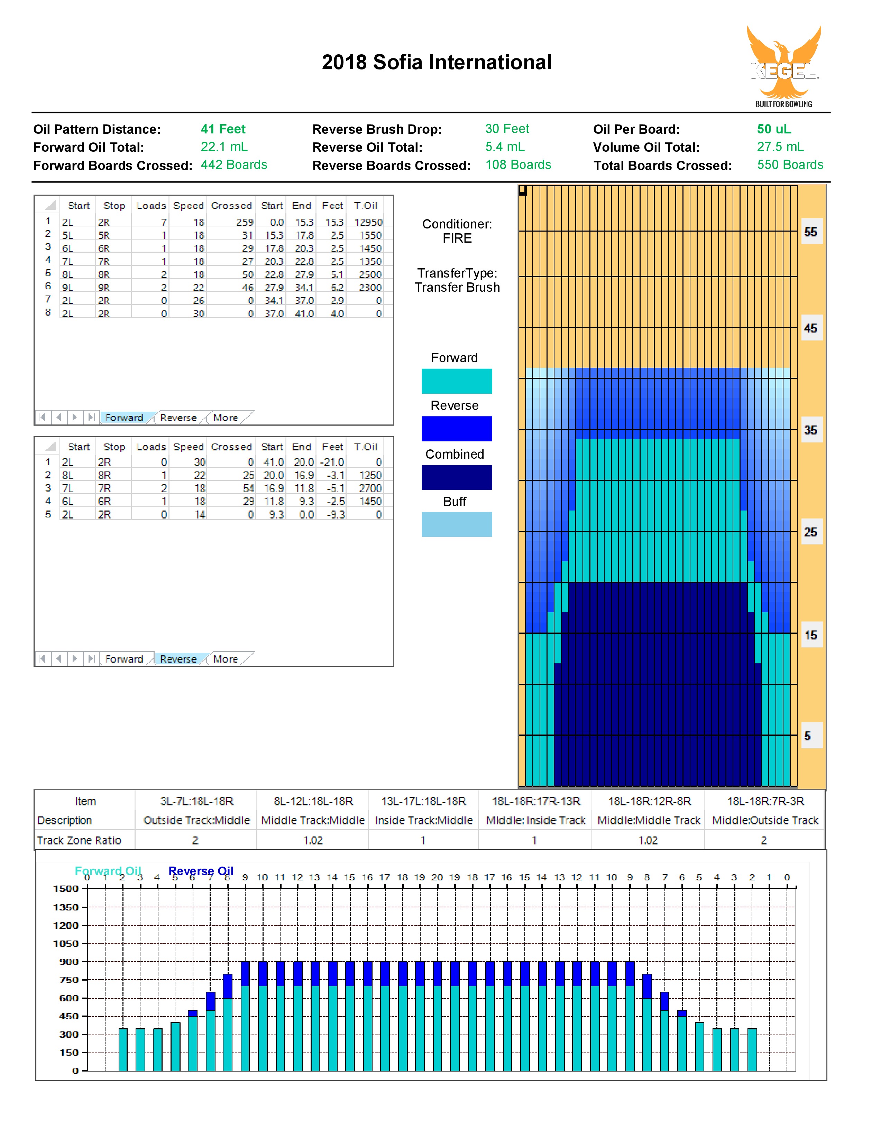The height and width of the screenshot is (1141, 881).
Task: Click the -21.0 feet cell
Action: 332,462
